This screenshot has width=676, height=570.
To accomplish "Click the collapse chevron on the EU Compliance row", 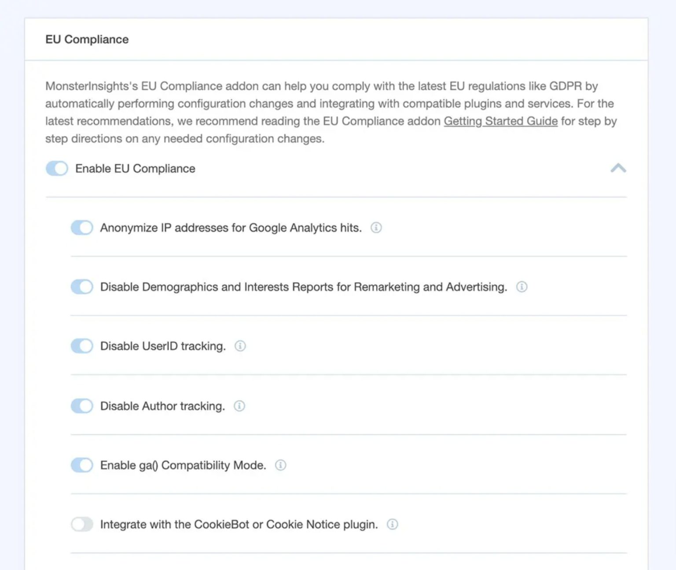I will coord(619,168).
